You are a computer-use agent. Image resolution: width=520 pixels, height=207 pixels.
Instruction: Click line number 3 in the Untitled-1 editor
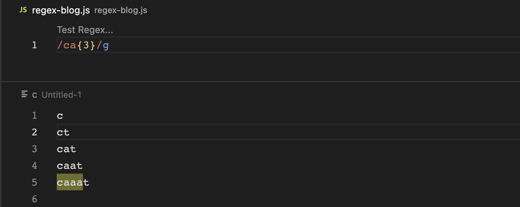35,149
